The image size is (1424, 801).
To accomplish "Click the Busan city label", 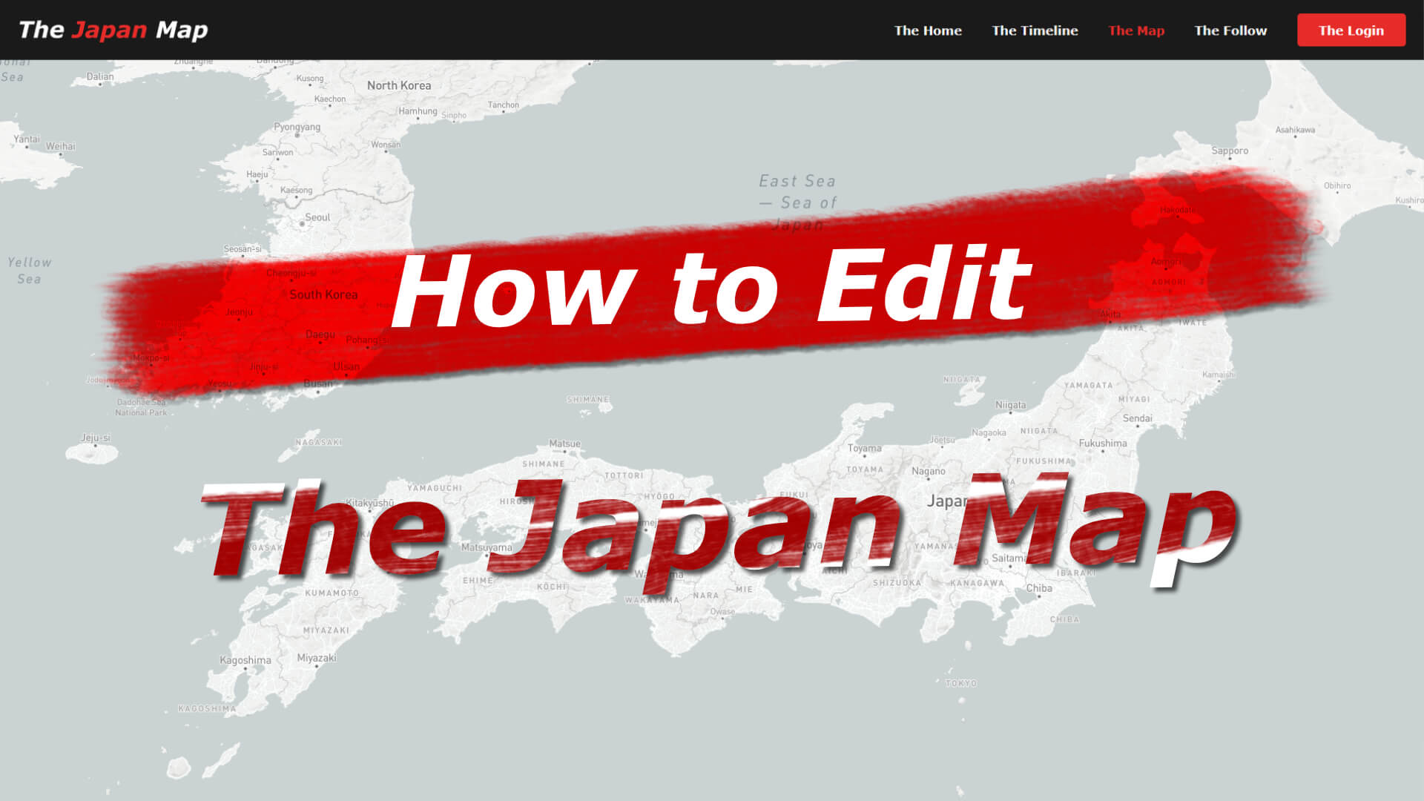I will pos(318,383).
